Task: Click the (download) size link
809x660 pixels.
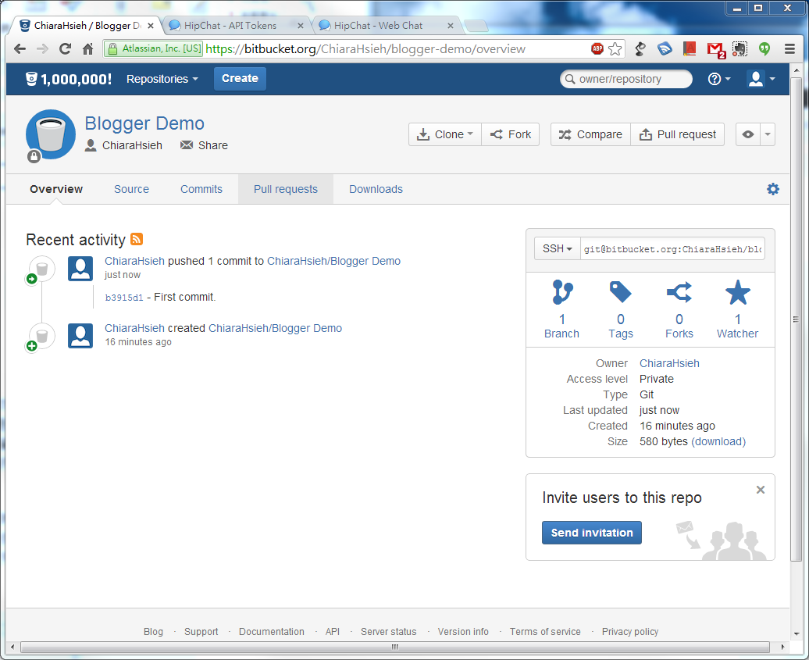Action: pos(718,441)
